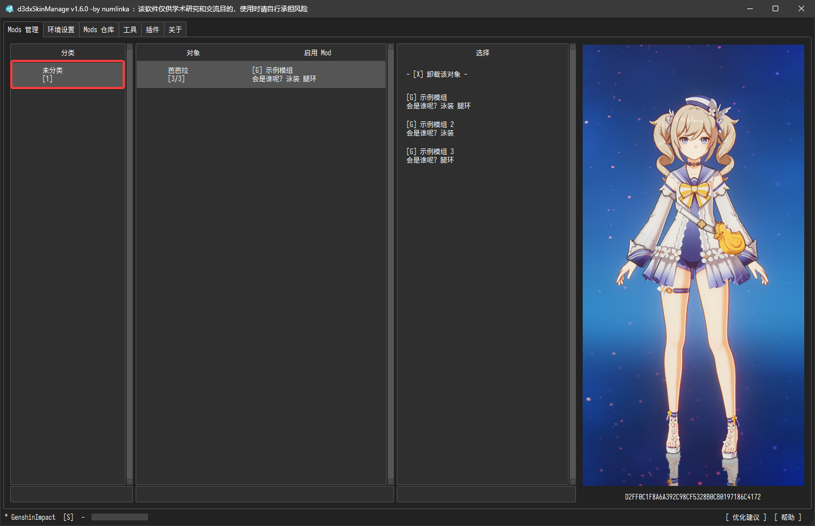Click the category search field below 分类 list

pyautogui.click(x=71, y=494)
